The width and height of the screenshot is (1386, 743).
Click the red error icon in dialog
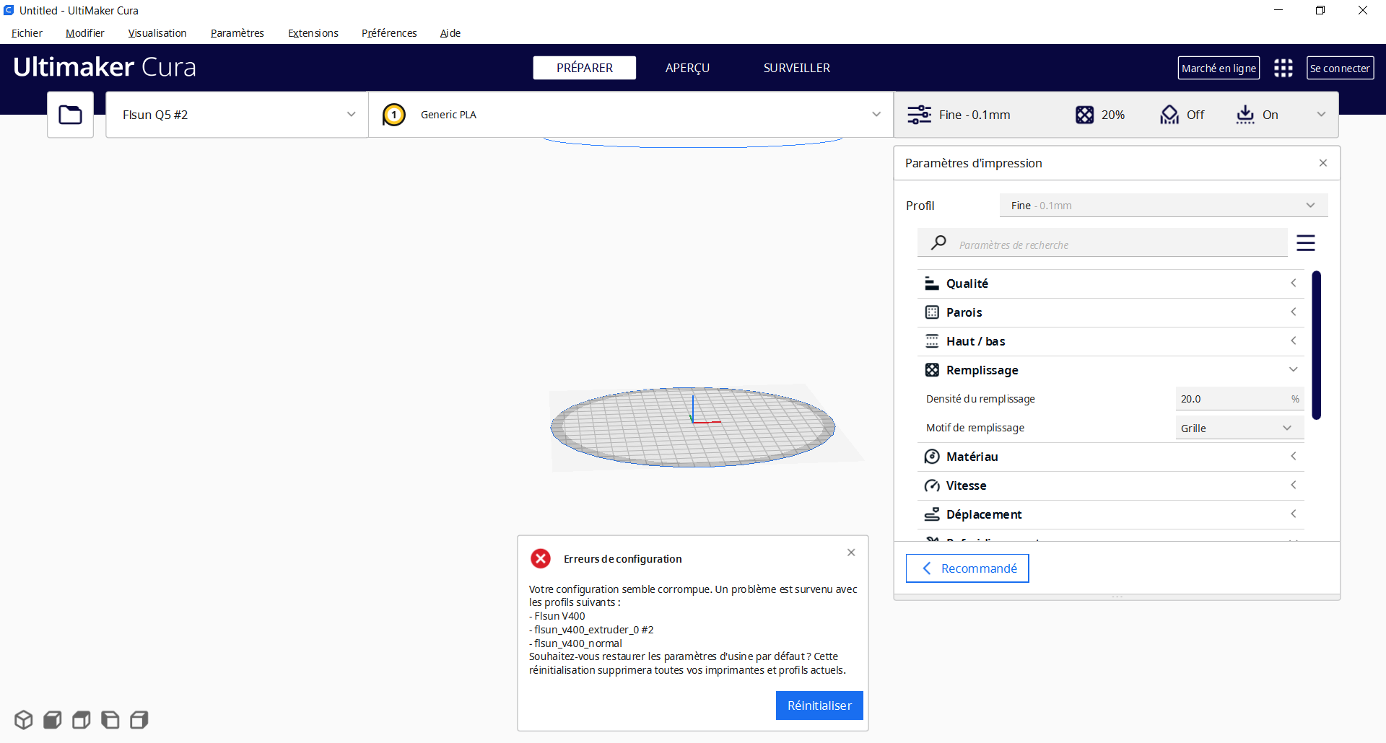(x=541, y=558)
